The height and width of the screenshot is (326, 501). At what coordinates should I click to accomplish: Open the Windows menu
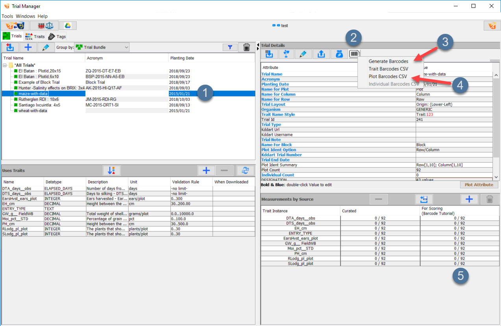tap(26, 16)
